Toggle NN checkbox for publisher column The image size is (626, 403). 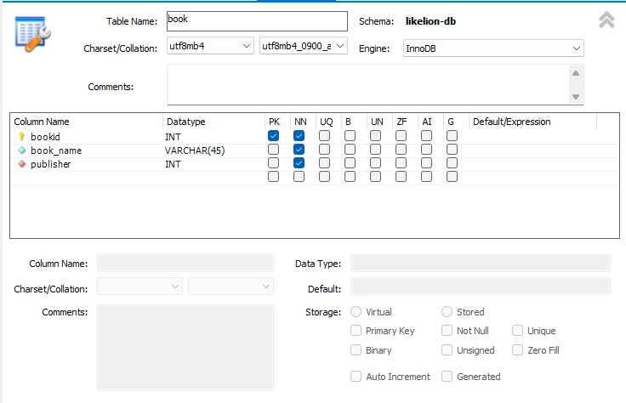tap(299, 163)
